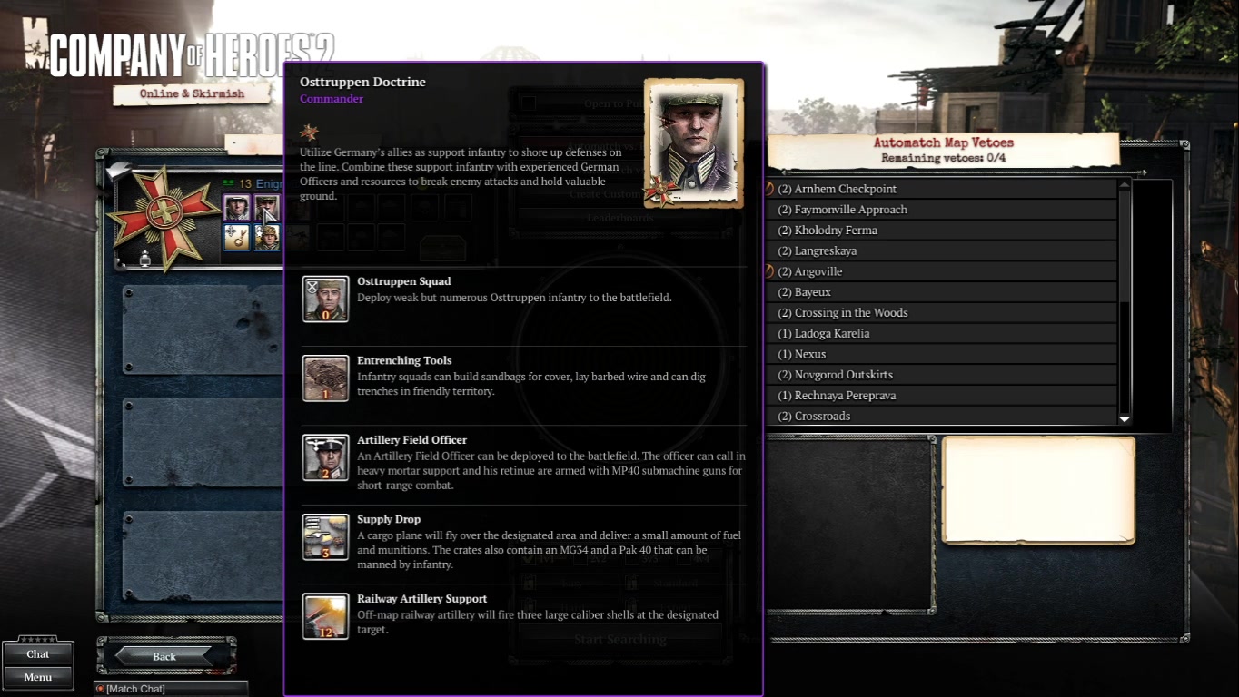Click the Railway Artillery Support title text

[421, 599]
